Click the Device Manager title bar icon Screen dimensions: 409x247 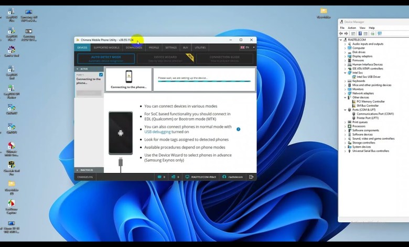341,22
